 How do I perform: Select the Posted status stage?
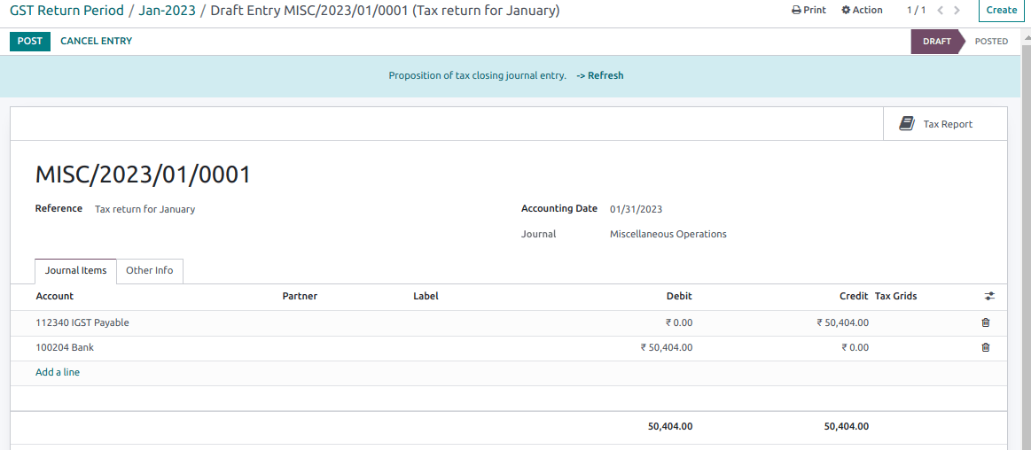tap(990, 41)
